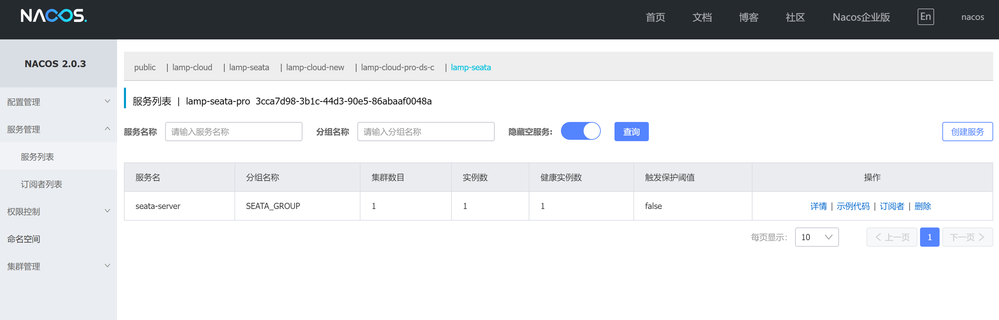Viewport: 999px width, 320px height.
Task: Open 命名空间 in the sidebar
Action: click(x=24, y=239)
